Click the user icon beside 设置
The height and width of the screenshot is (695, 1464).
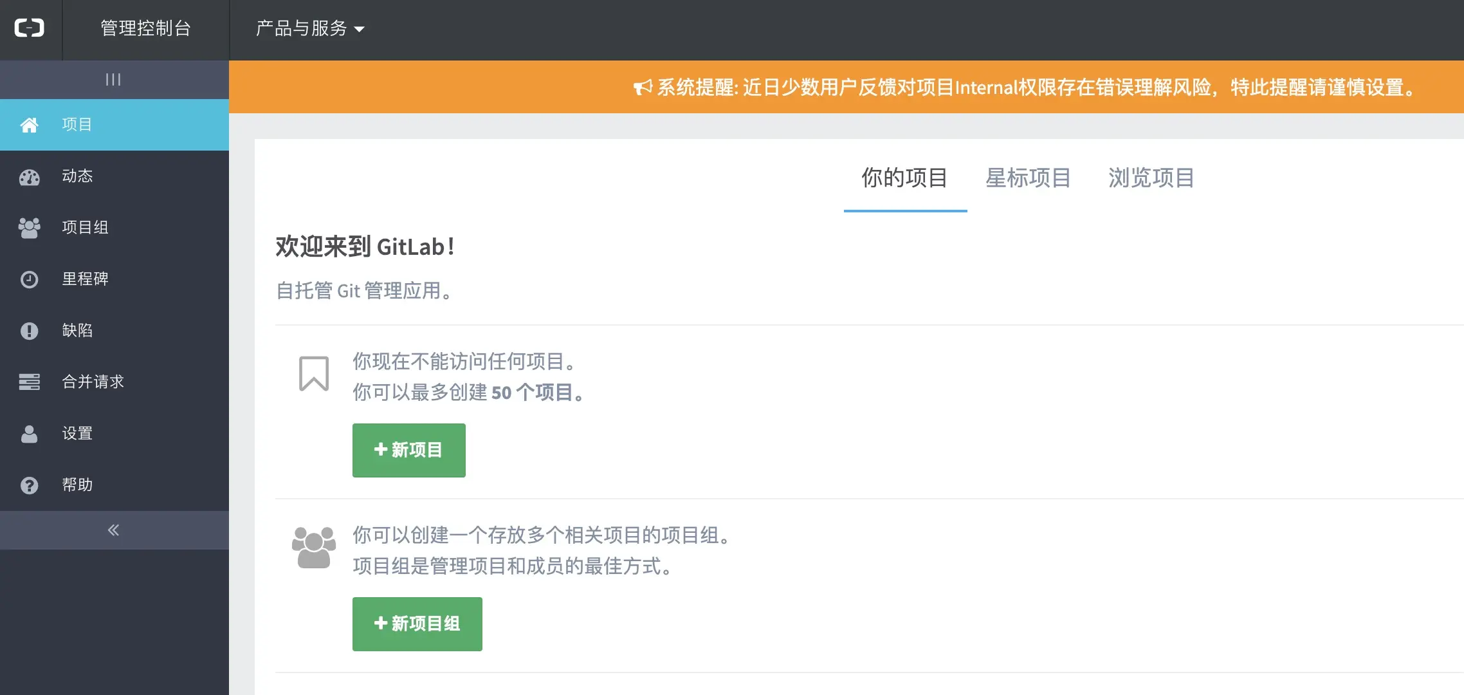click(29, 434)
